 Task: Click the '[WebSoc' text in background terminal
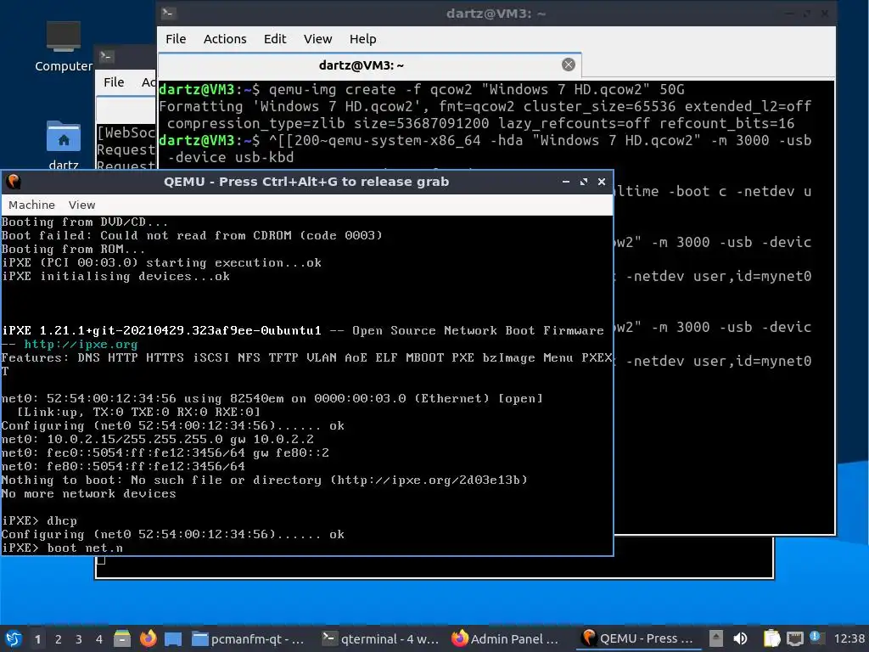[126, 132]
